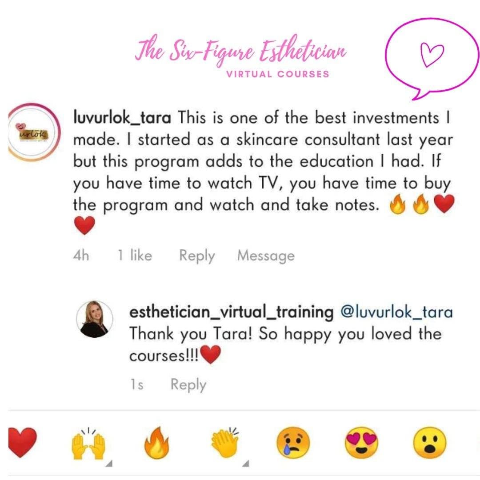Open esthetician_virtual_training username link
Viewport: 480px width, 480px height.
[x=232, y=312]
